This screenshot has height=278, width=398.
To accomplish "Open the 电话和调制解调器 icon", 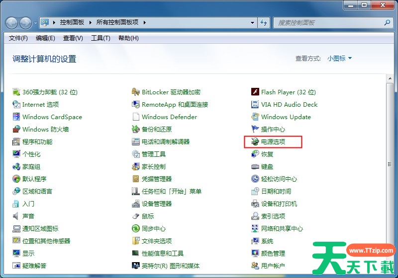I will (136, 141).
